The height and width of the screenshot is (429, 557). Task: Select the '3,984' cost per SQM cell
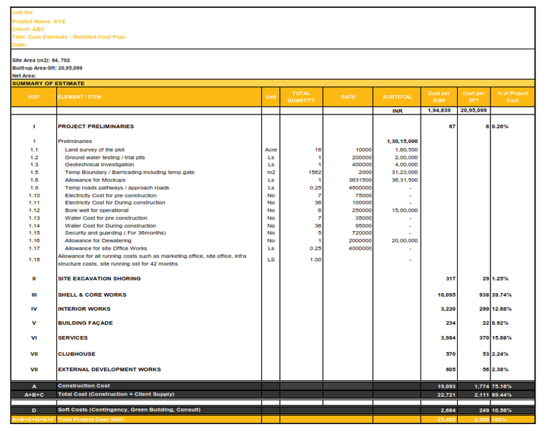point(448,338)
